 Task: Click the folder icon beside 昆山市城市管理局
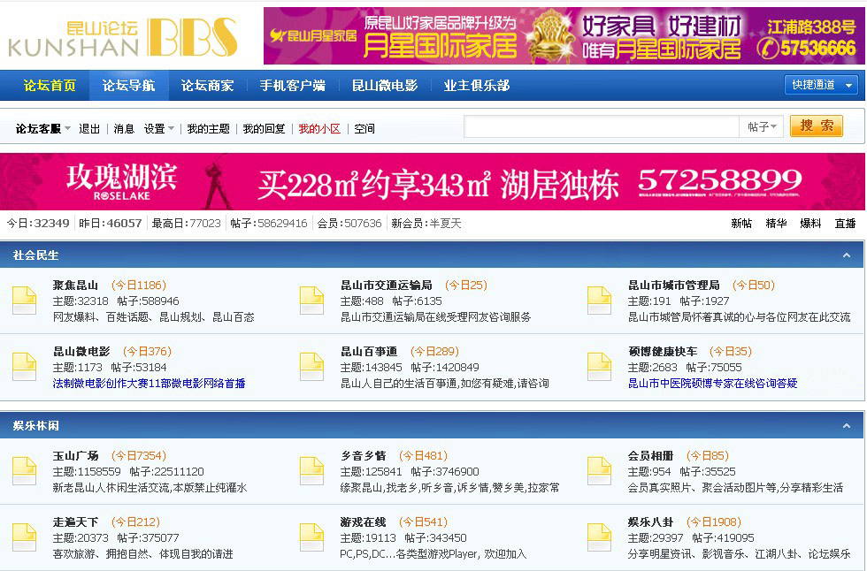click(x=600, y=301)
